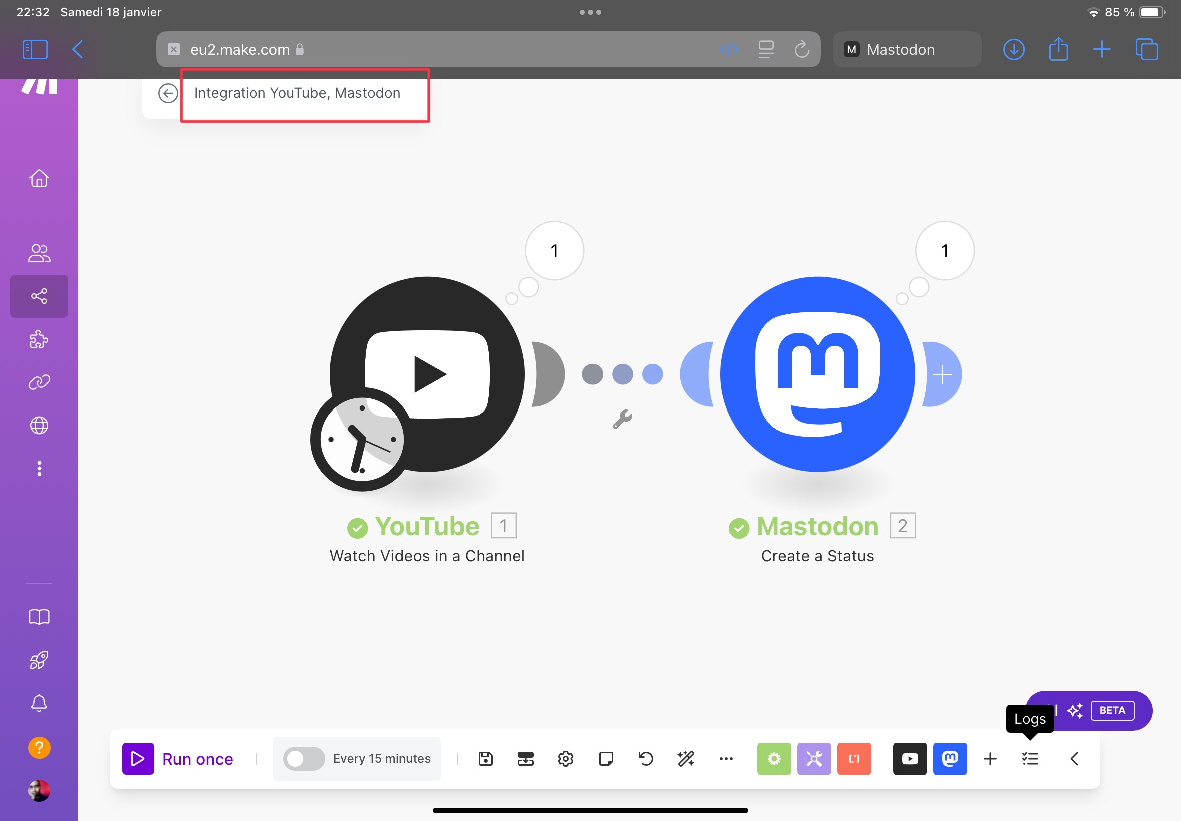Expand the bottom toolbar more options menu
The image size is (1181, 821).
(x=725, y=759)
